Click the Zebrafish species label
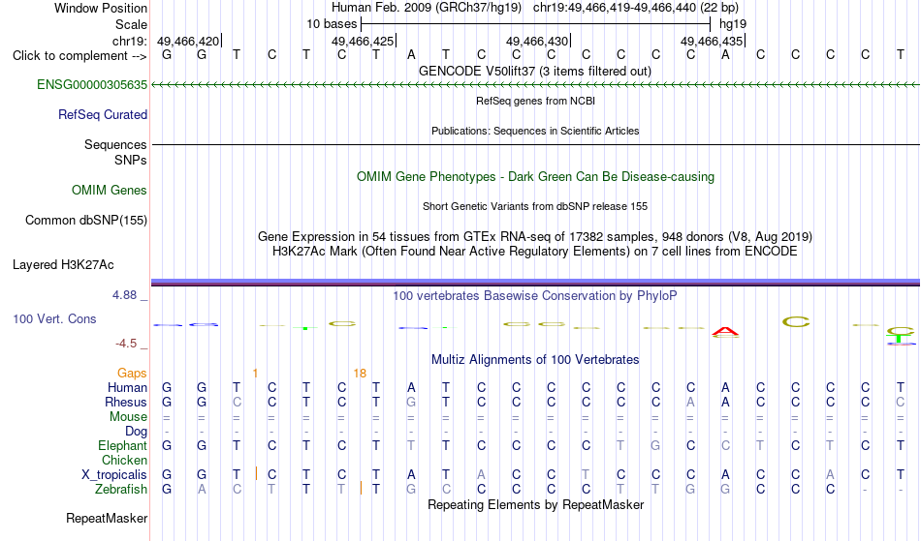921x541 pixels. (x=121, y=490)
